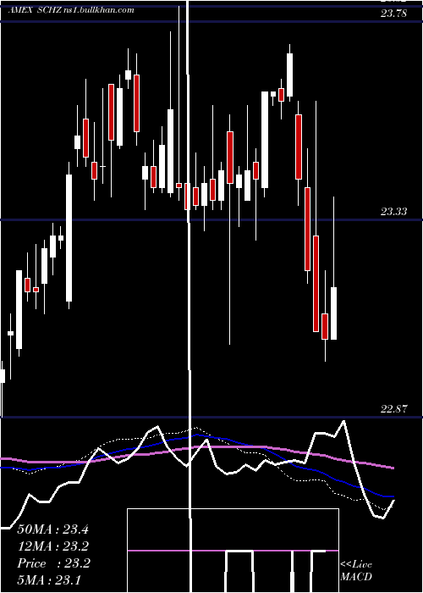Click the 50MA : 23.4 readout
The width and height of the screenshot is (423, 593).
[52, 529]
